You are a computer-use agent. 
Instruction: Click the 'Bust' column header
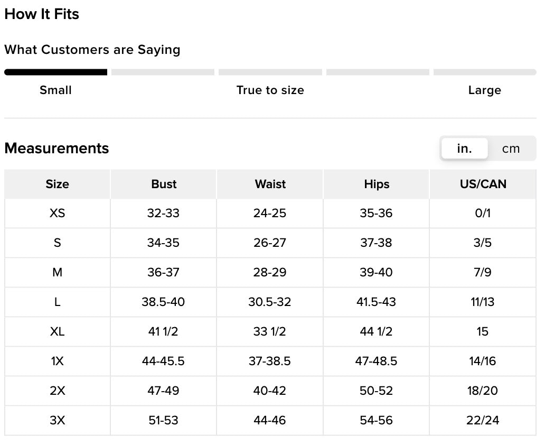click(x=164, y=184)
